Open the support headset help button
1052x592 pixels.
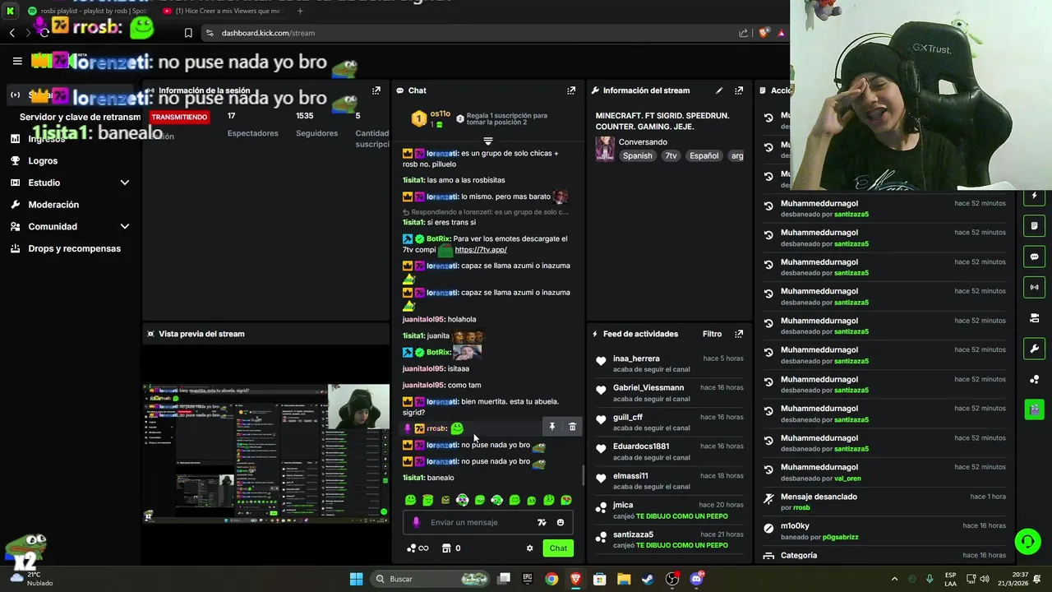(x=1027, y=541)
